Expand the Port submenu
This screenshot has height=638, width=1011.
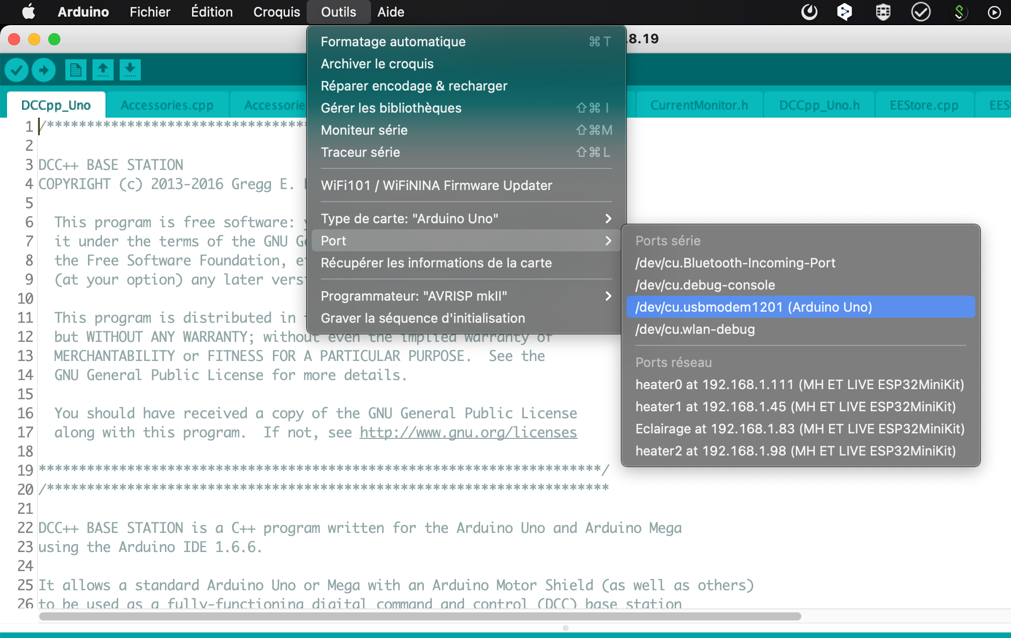tap(466, 241)
